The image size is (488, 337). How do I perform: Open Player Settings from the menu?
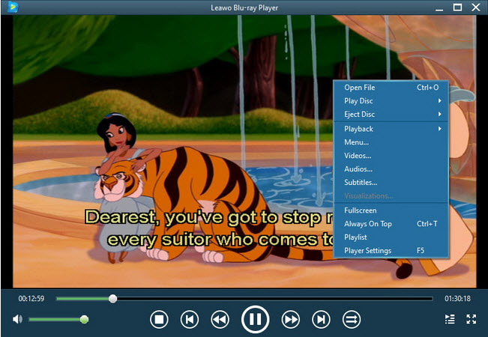pyautogui.click(x=368, y=251)
